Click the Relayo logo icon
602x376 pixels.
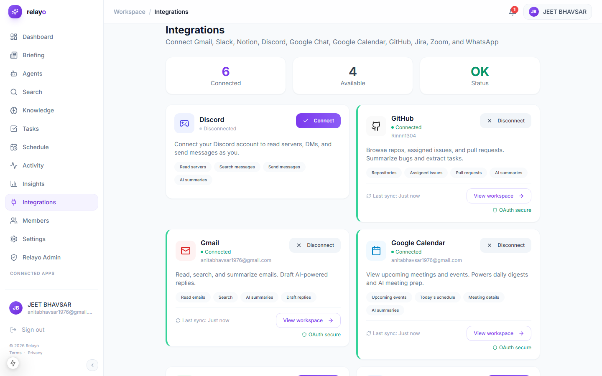tap(15, 12)
